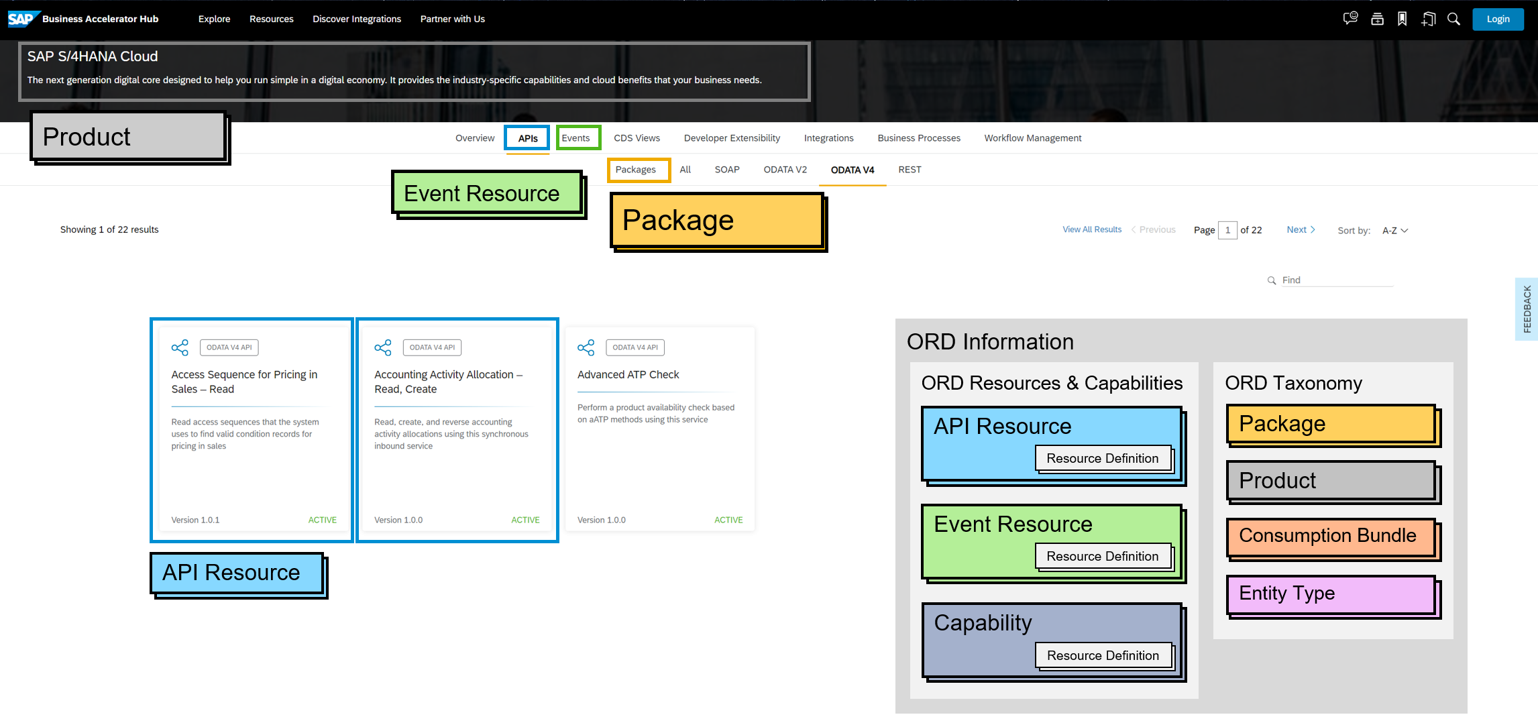Open the Explore menu
The image size is (1538, 723).
pyautogui.click(x=214, y=19)
